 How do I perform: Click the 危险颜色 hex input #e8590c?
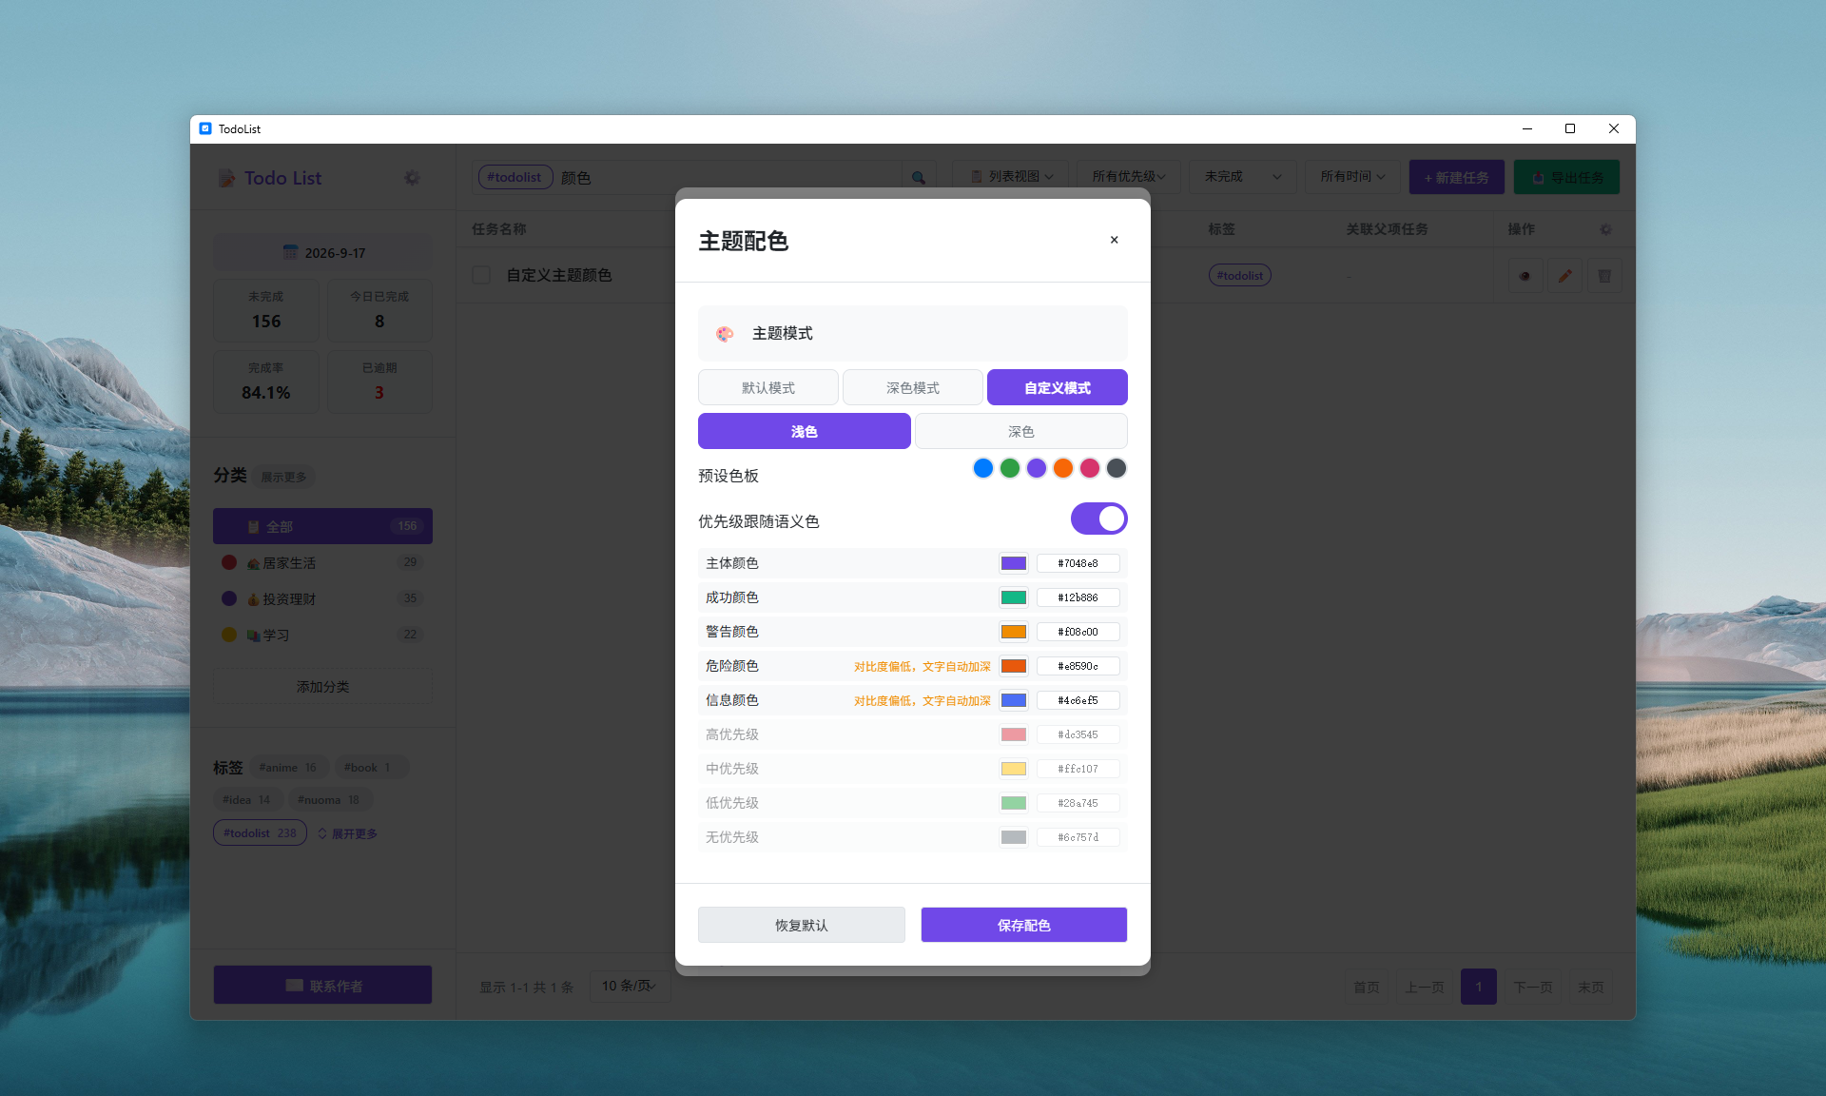pyautogui.click(x=1078, y=666)
